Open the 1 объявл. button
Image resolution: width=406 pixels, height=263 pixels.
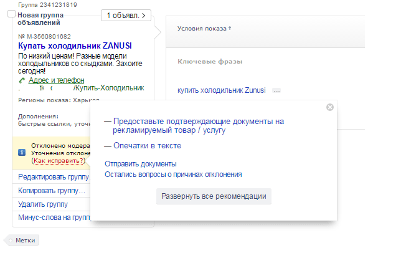126,16
